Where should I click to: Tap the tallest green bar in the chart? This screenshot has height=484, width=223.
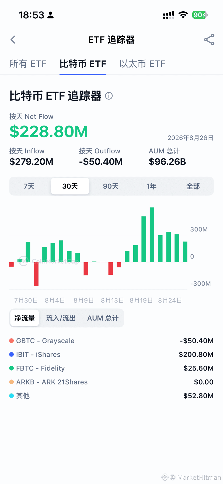point(152,235)
